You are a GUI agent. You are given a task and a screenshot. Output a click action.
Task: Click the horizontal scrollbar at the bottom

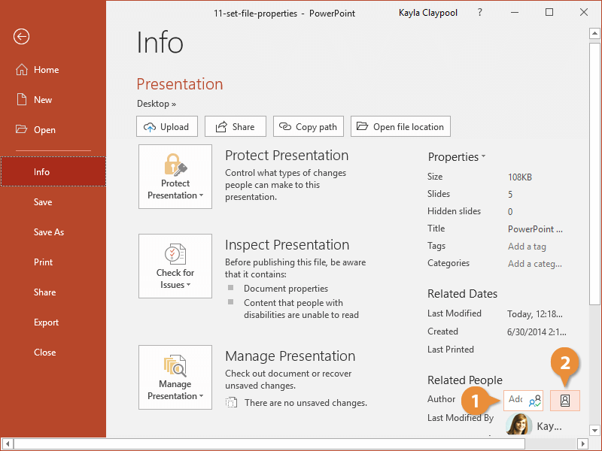click(x=301, y=444)
